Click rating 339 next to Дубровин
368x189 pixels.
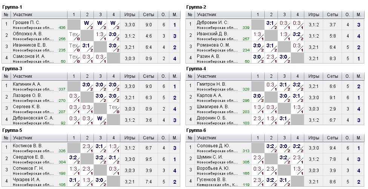[x=246, y=28]
